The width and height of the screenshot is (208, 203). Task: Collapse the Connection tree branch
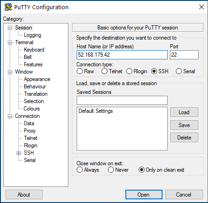10,116
